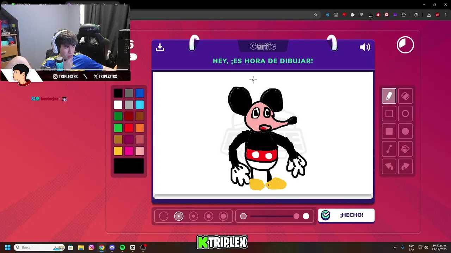Open the taskbar clock and date
Screen dimensions: 451x253
439,247
